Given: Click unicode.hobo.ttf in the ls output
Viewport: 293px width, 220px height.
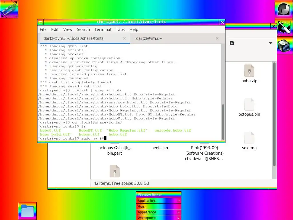Looking at the screenshot, I should tap(173, 130).
